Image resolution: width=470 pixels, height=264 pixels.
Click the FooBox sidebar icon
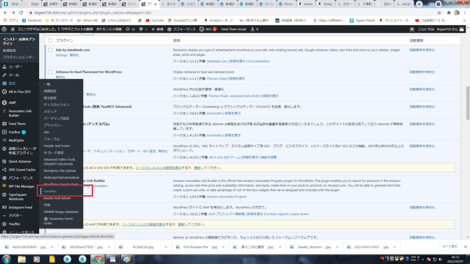[x=5, y=132]
